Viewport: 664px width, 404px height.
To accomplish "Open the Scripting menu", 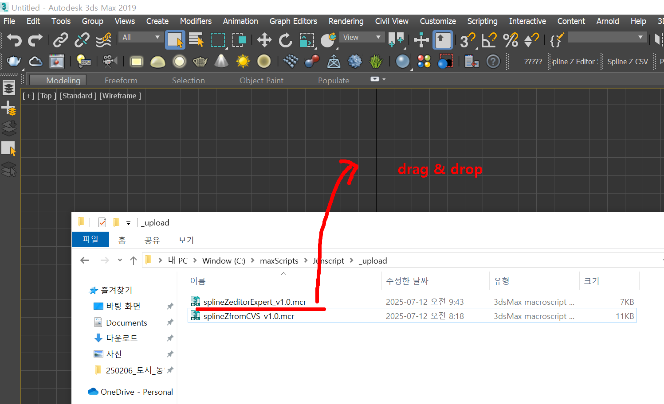I will (482, 21).
